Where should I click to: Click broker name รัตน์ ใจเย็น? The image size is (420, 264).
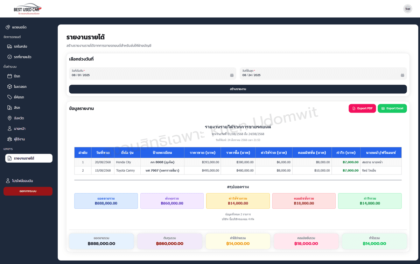(370, 171)
